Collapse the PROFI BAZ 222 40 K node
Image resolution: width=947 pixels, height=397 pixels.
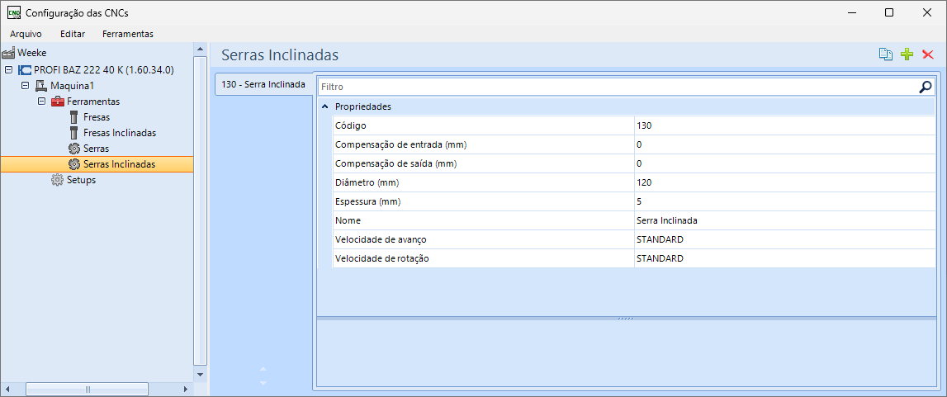pos(8,70)
